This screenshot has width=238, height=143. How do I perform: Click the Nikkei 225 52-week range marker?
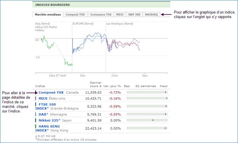(x=153, y=120)
